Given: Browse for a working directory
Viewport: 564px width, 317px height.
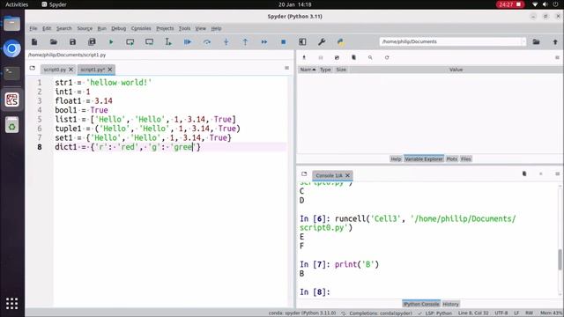Looking at the screenshot, I should [537, 42].
